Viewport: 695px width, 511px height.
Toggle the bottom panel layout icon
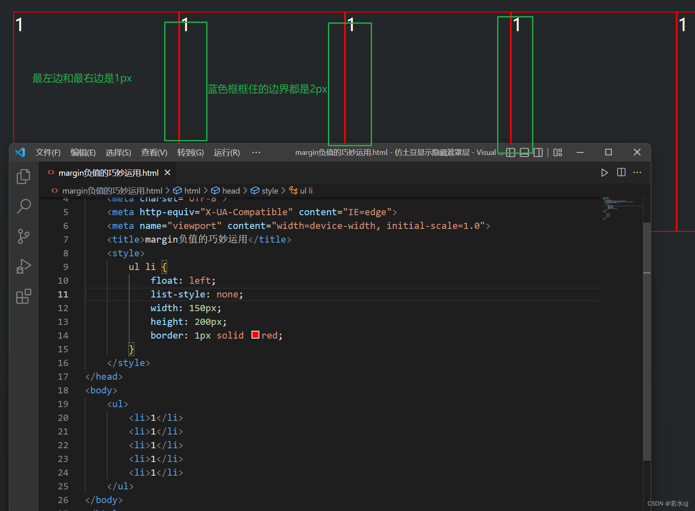[x=524, y=152]
